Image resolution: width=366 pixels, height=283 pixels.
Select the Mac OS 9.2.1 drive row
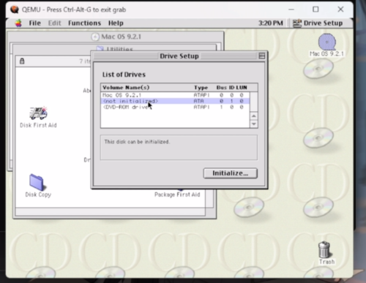tap(175, 95)
